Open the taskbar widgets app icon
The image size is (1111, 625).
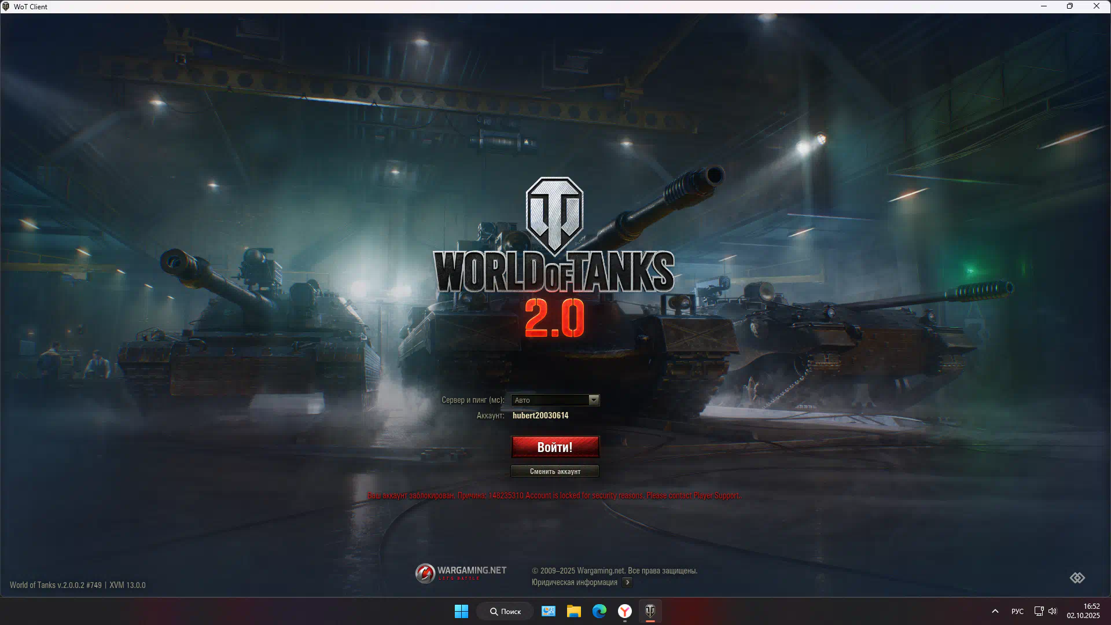pyautogui.click(x=548, y=611)
